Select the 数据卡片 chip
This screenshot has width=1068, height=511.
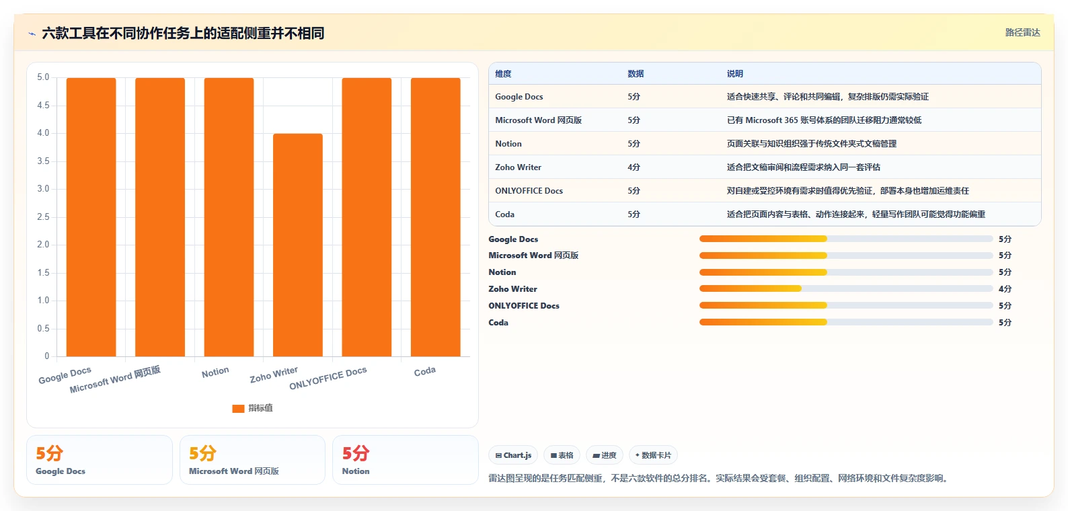(653, 455)
